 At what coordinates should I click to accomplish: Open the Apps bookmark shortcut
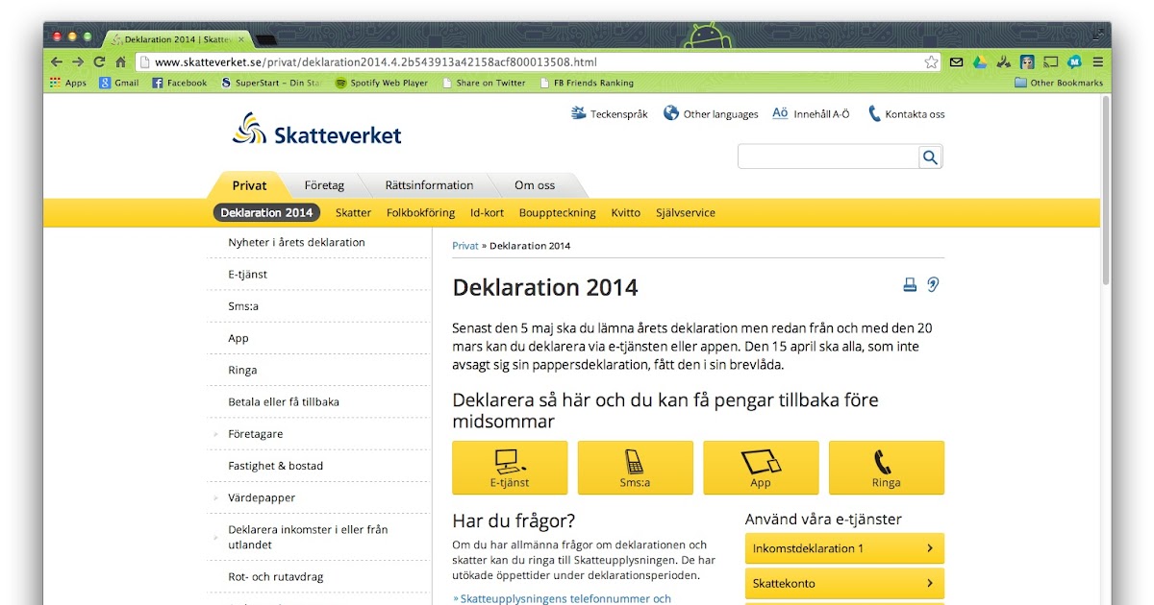pos(68,83)
